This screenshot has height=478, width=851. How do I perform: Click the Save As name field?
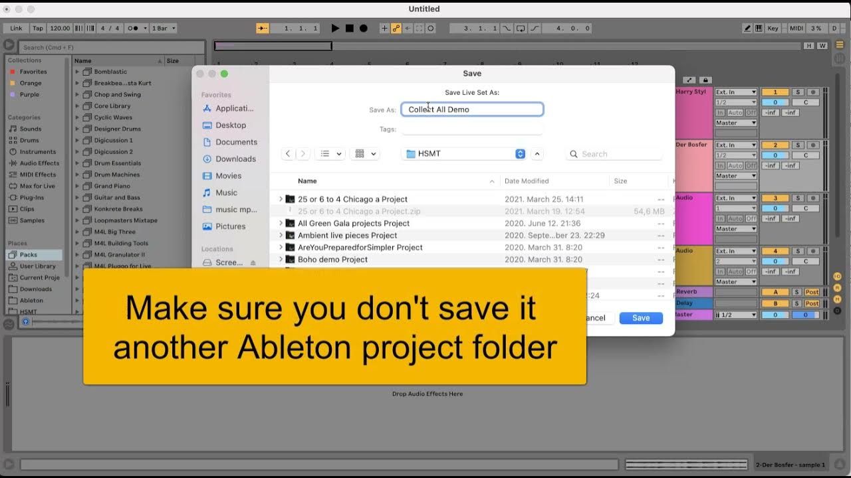click(472, 110)
